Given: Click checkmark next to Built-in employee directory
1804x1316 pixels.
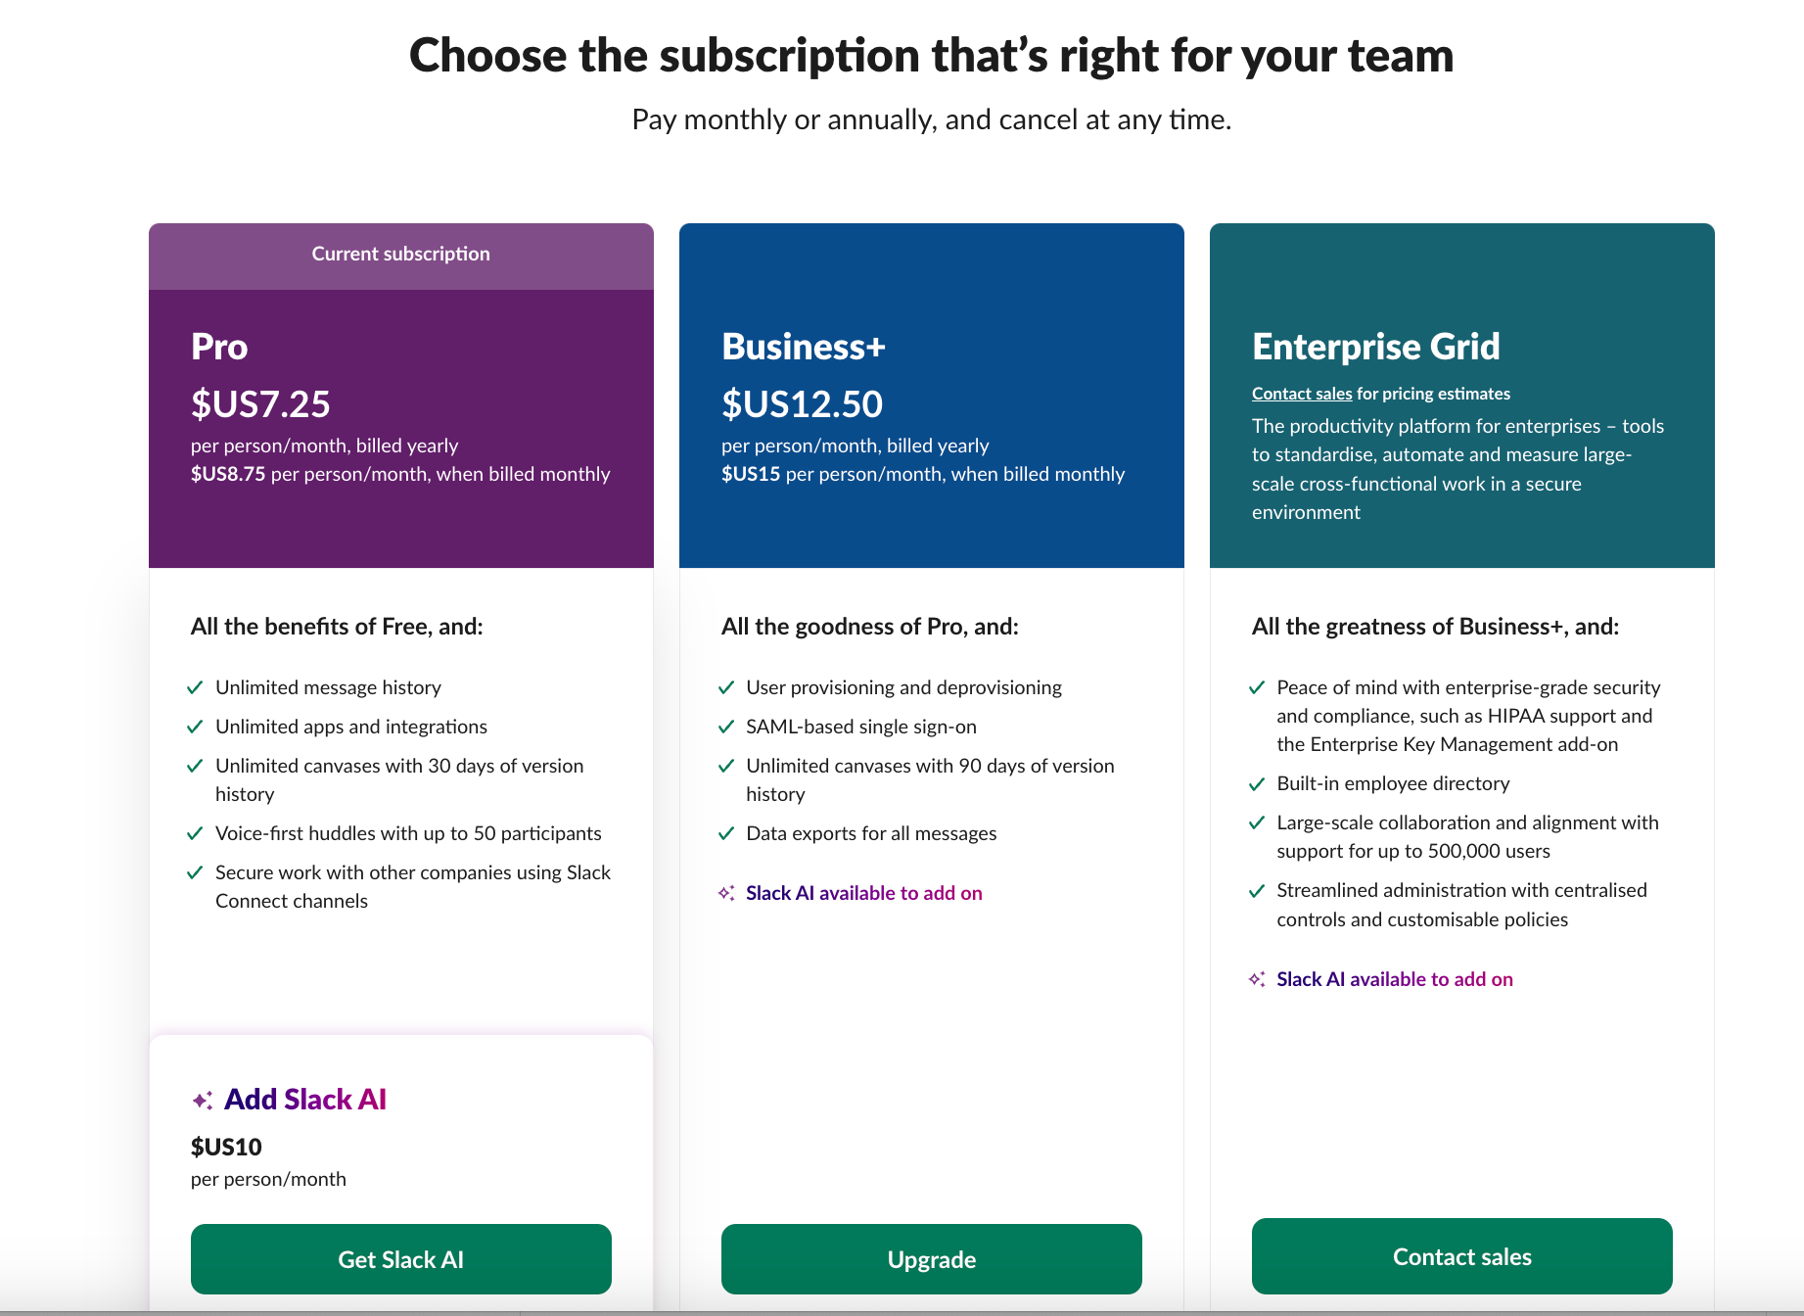Looking at the screenshot, I should click(1257, 783).
